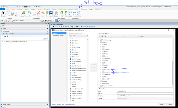Click the Label field AutoTURN Pro
178x108 pixels.
tap(145, 91)
